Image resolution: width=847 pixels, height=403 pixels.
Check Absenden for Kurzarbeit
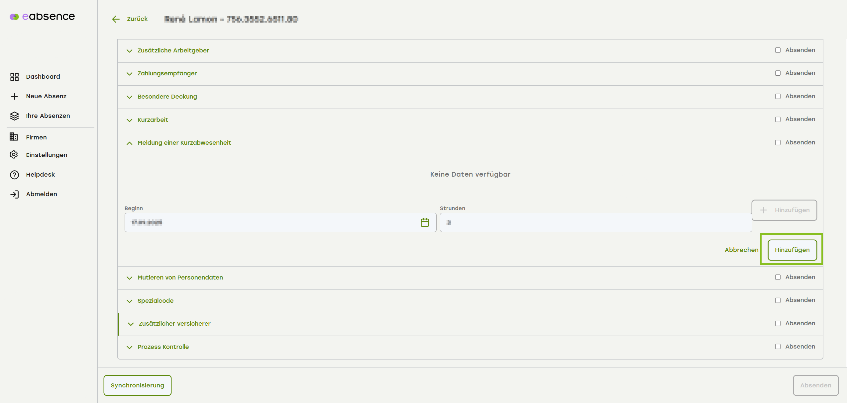pos(778,120)
